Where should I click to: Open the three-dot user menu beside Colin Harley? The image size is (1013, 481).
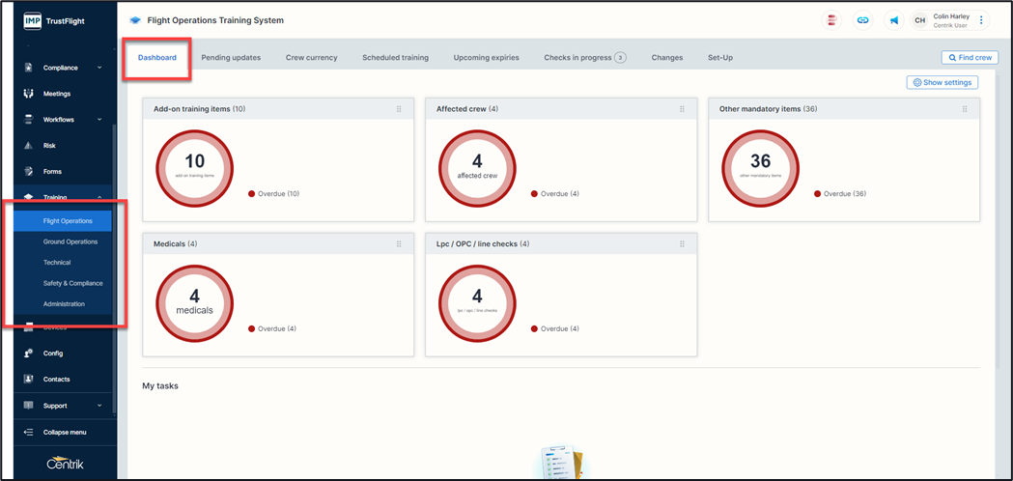(x=982, y=20)
